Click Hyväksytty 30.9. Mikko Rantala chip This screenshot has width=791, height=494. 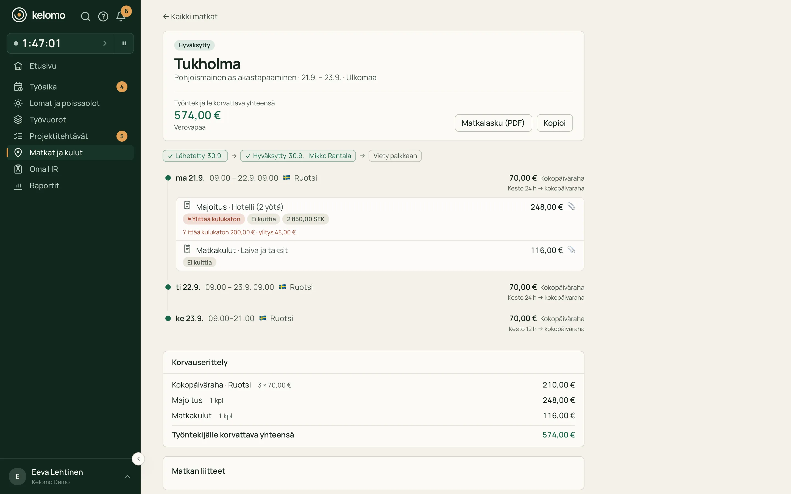pyautogui.click(x=298, y=156)
